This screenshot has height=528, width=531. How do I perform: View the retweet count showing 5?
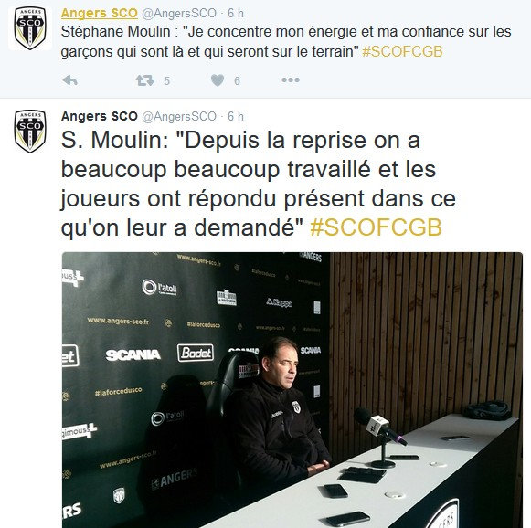pos(166,81)
